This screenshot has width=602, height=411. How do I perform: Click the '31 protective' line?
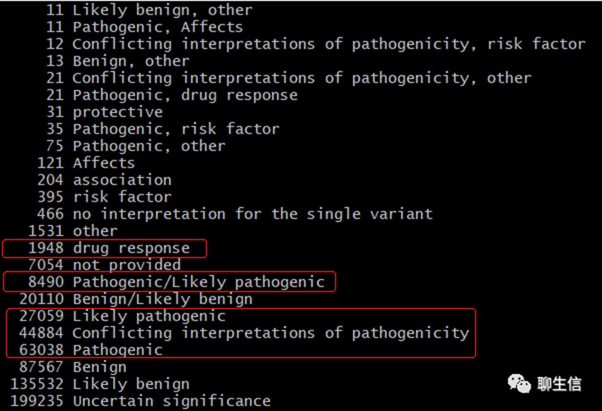coord(104,112)
